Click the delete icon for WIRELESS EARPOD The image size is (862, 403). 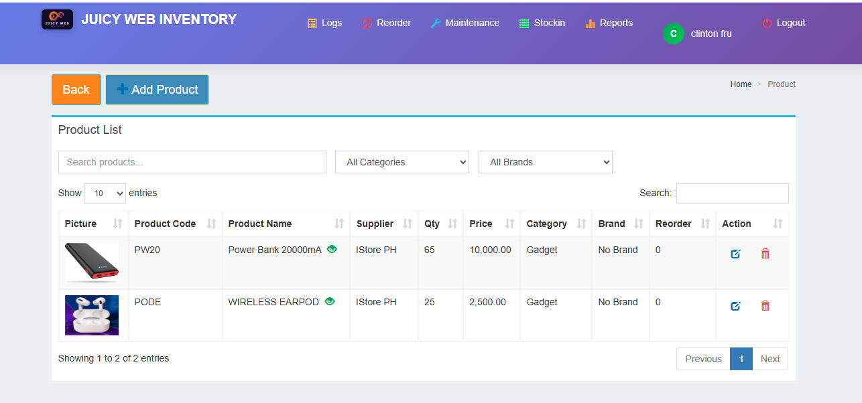(x=765, y=306)
